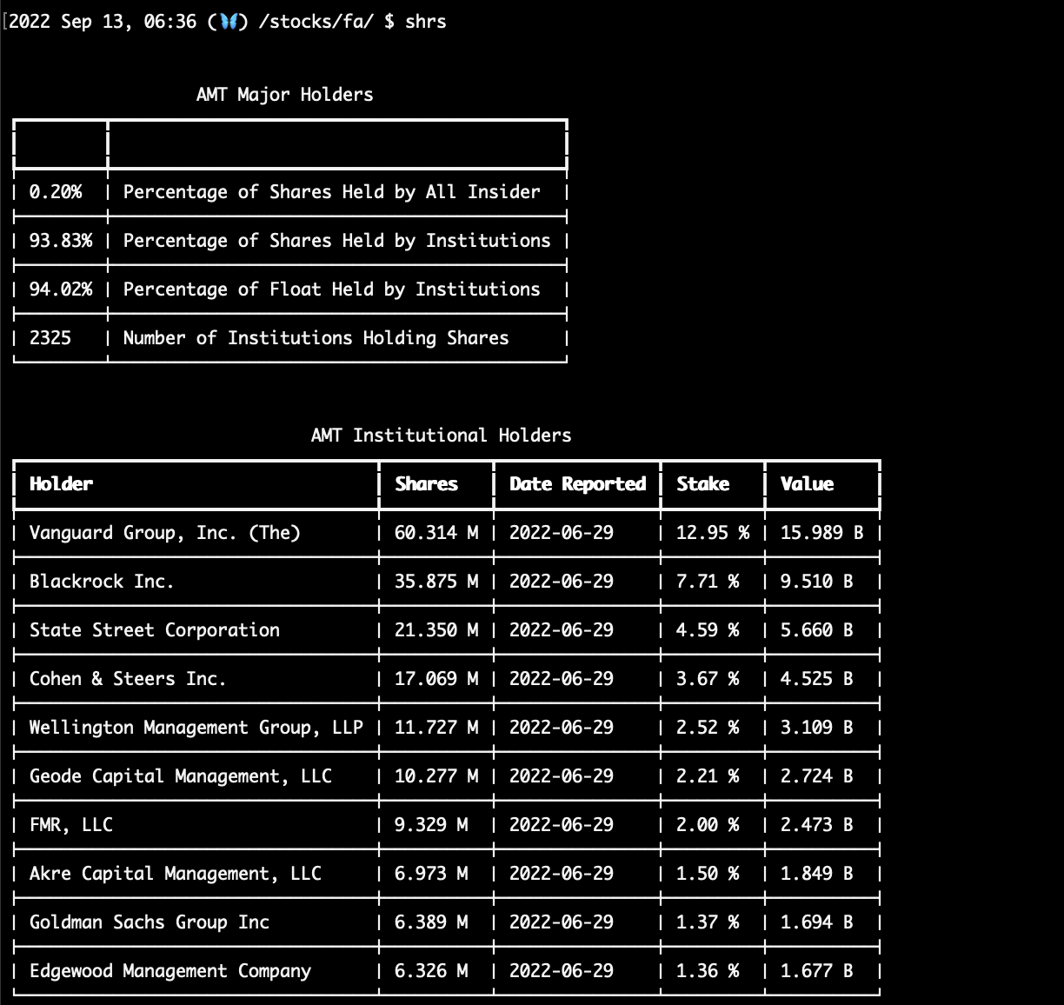Click the 'Holder' column header

[61, 484]
